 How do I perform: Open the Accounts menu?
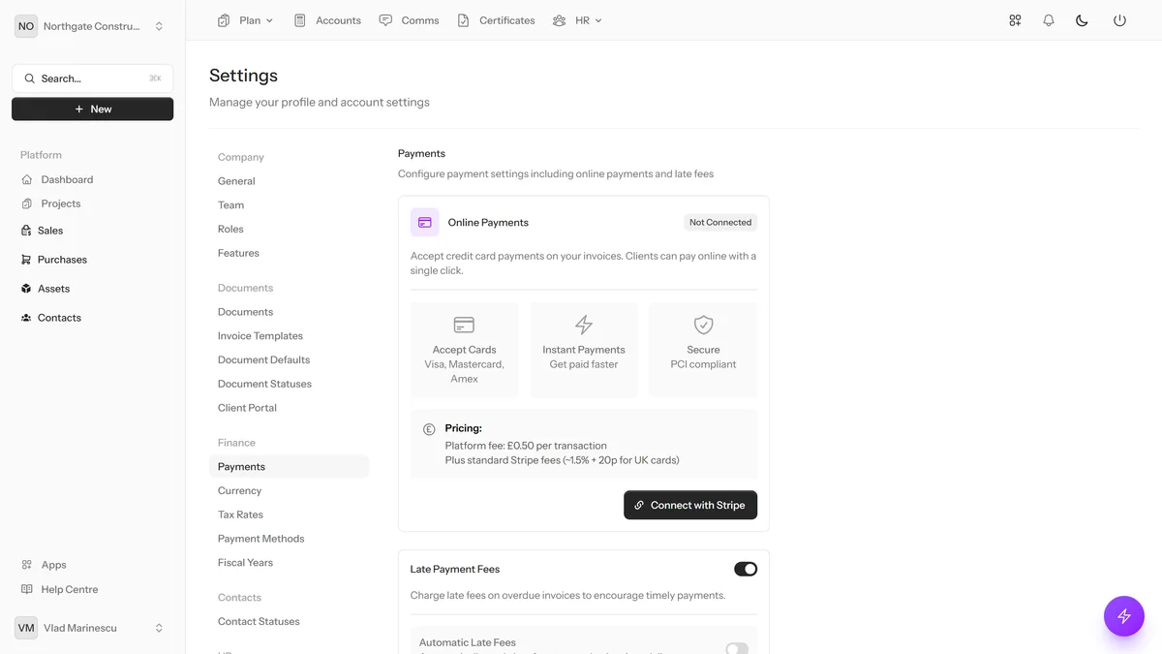click(327, 20)
